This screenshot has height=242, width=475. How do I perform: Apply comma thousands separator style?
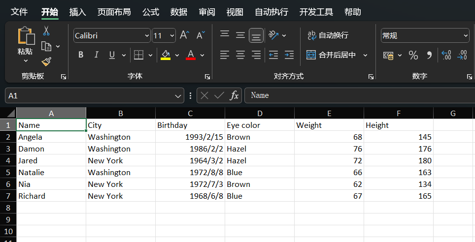click(x=429, y=56)
